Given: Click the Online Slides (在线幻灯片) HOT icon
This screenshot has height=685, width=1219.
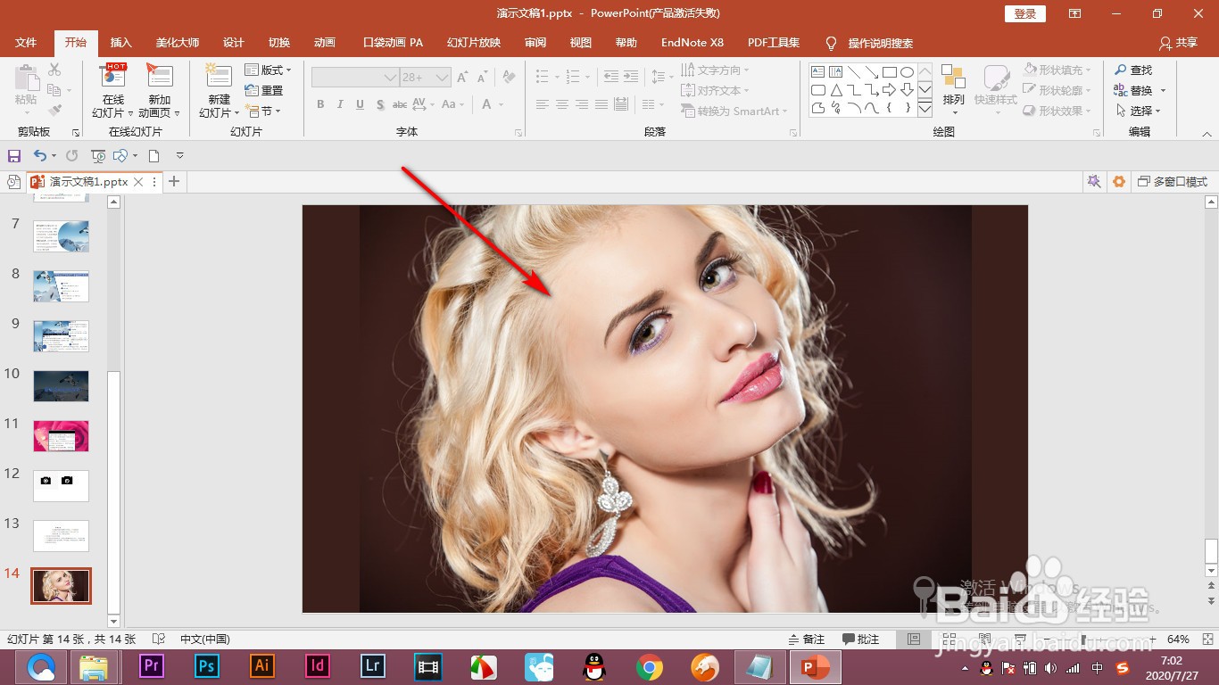Looking at the screenshot, I should (x=113, y=77).
